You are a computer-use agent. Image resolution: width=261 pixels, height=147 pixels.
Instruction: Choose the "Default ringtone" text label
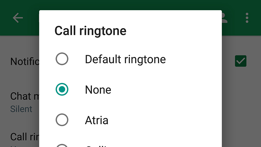(125, 59)
